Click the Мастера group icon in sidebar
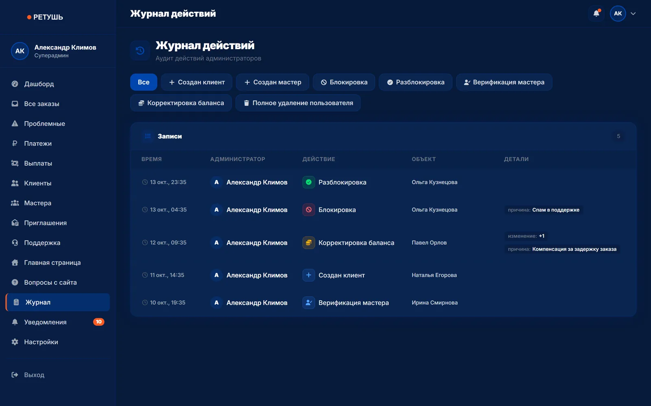 point(15,203)
